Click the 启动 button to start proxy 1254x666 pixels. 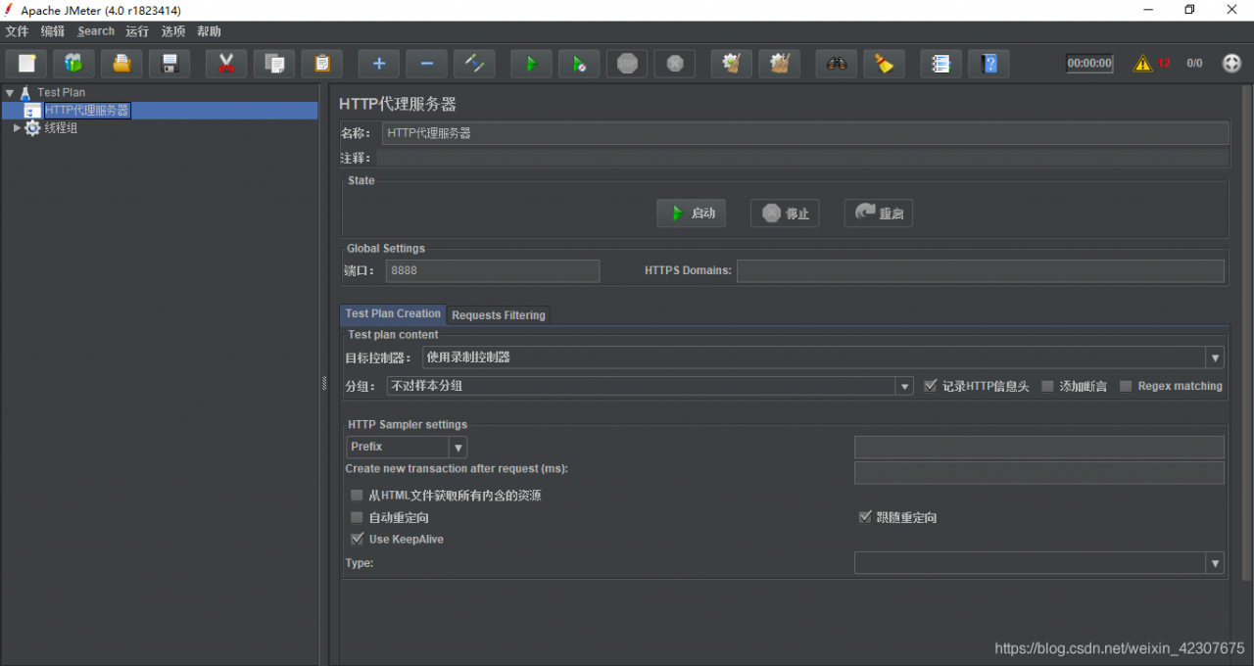pyautogui.click(x=692, y=214)
